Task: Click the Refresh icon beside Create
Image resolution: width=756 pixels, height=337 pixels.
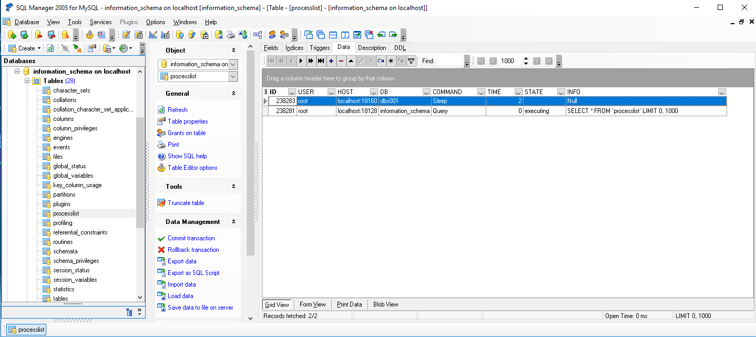Action: click(x=50, y=48)
